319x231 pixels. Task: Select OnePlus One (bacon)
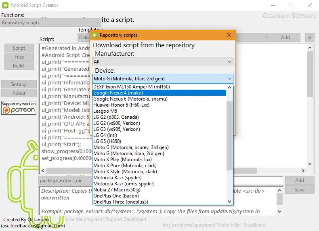(x=159, y=196)
